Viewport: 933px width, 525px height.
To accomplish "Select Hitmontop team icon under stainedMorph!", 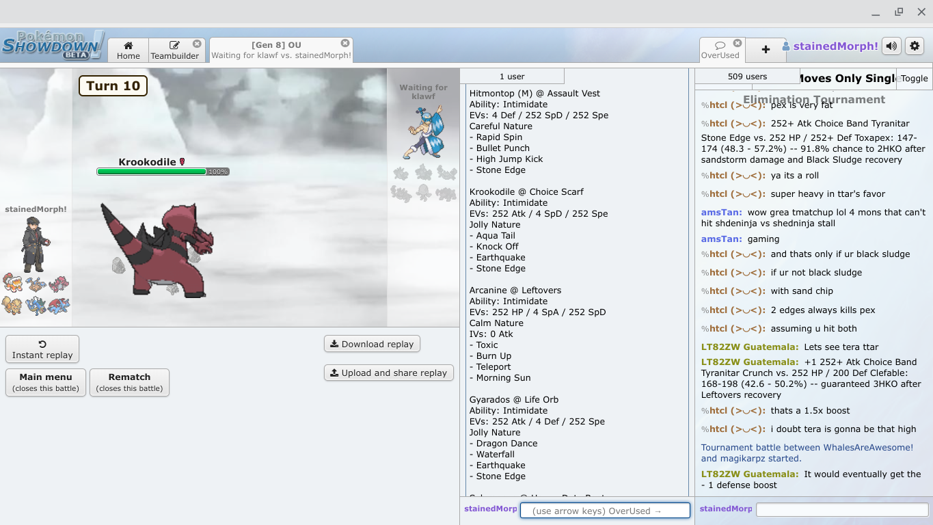I will point(36,283).
